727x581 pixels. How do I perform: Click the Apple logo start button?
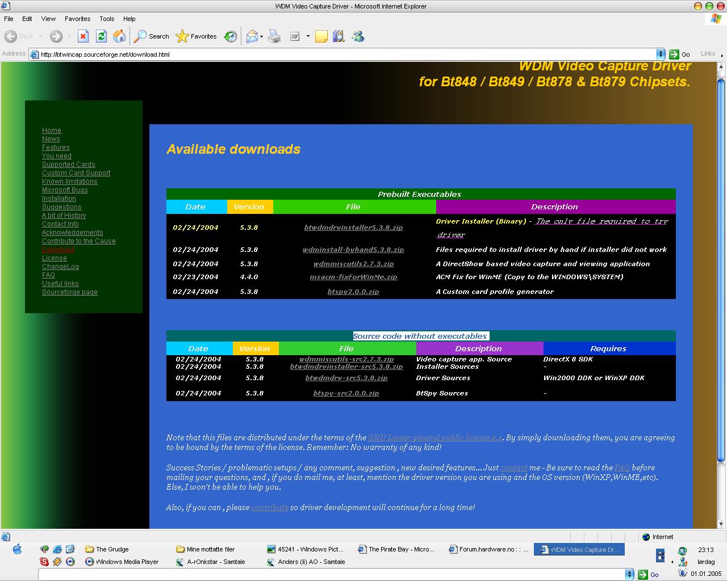pos(17,549)
